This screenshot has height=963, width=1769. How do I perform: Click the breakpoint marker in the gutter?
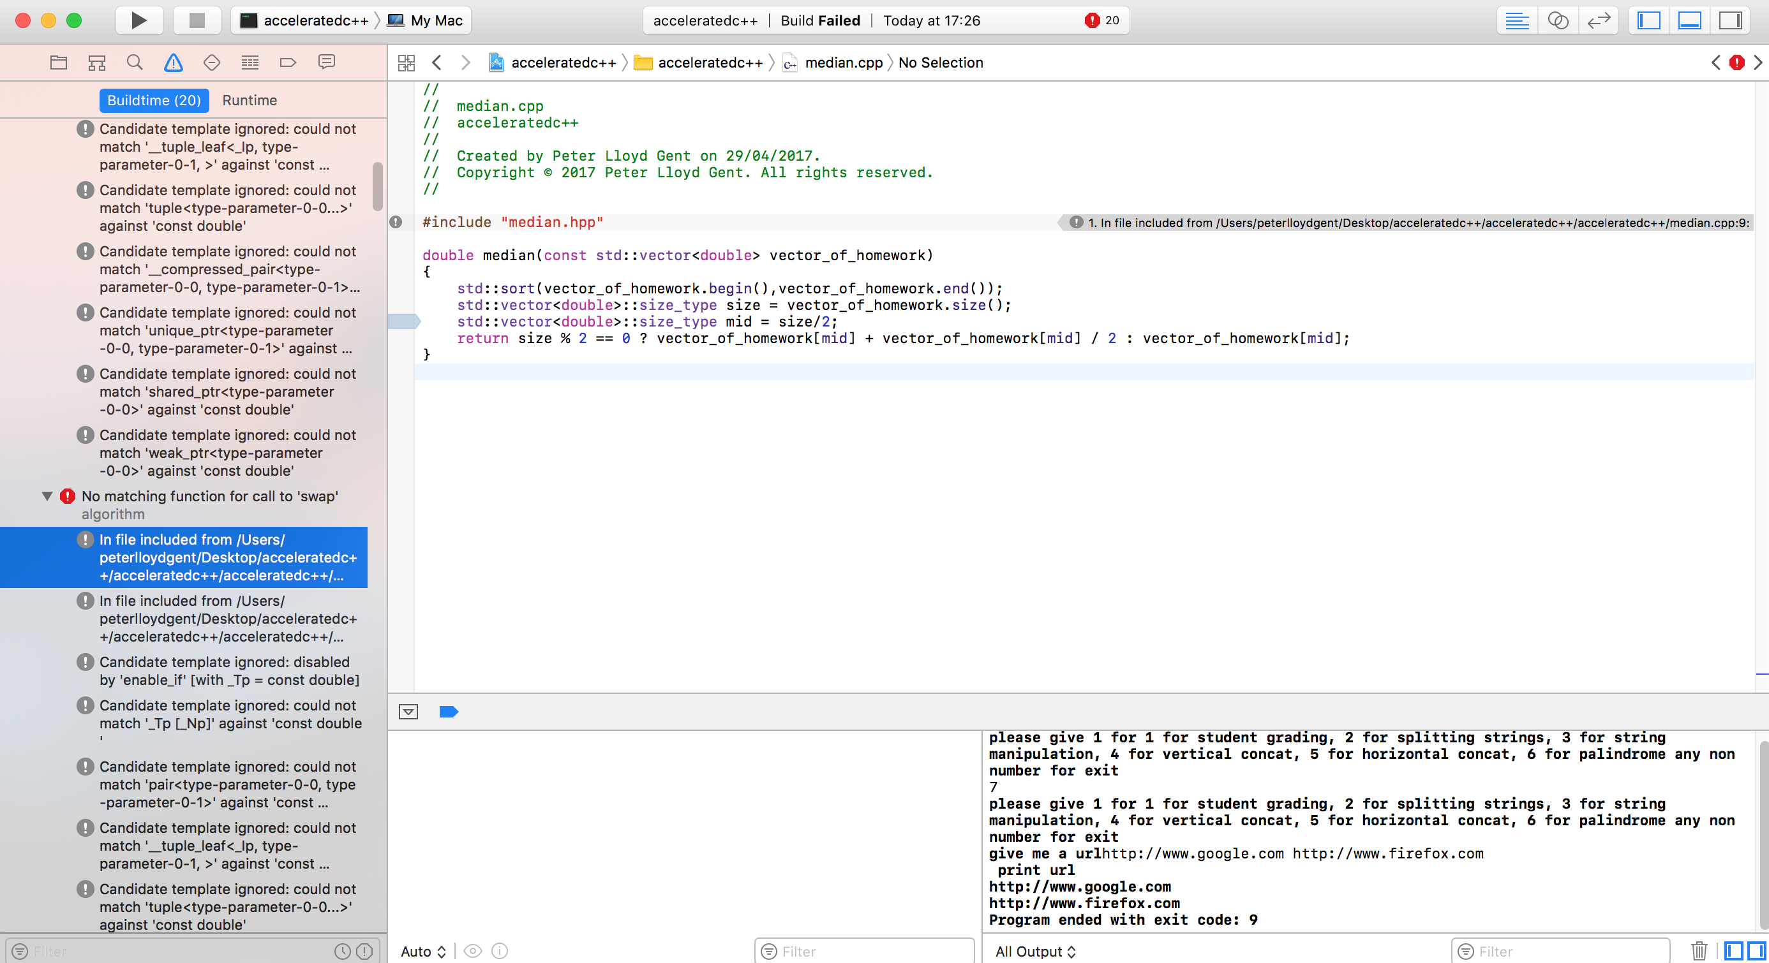tap(404, 321)
